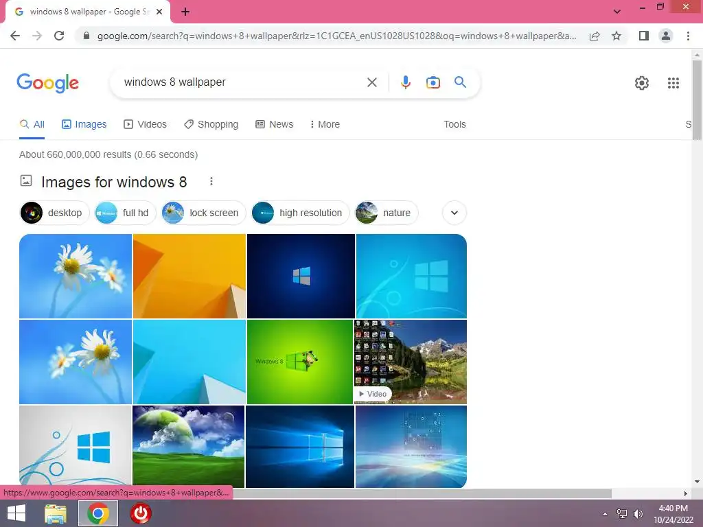Select the All results tab

[x=32, y=125]
